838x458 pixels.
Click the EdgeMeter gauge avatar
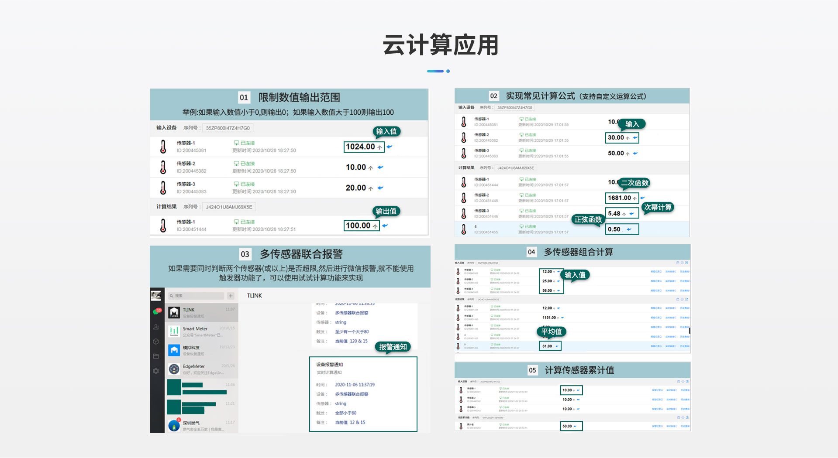click(x=174, y=369)
